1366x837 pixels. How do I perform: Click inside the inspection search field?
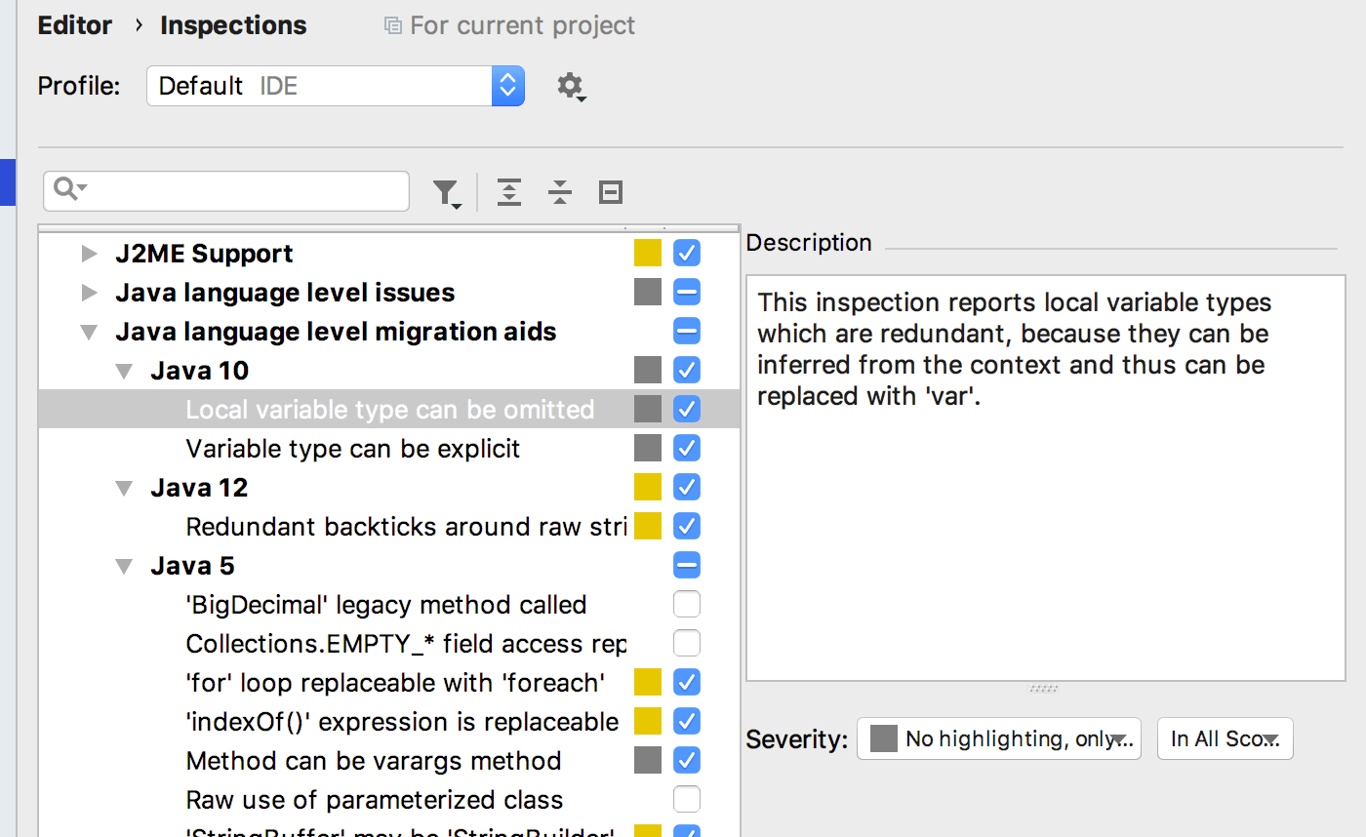(x=244, y=191)
